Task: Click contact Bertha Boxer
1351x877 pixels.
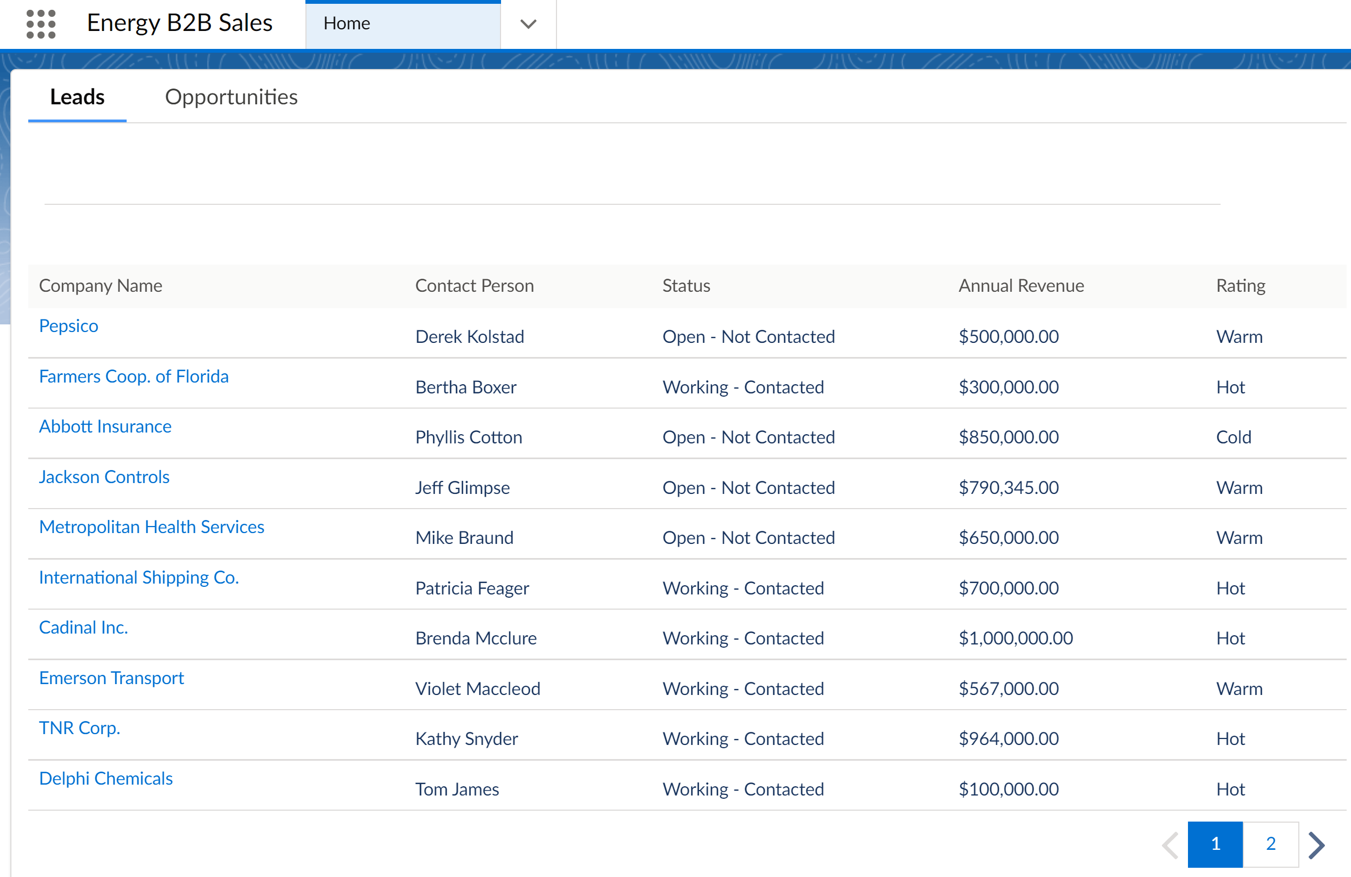Action: click(x=466, y=387)
